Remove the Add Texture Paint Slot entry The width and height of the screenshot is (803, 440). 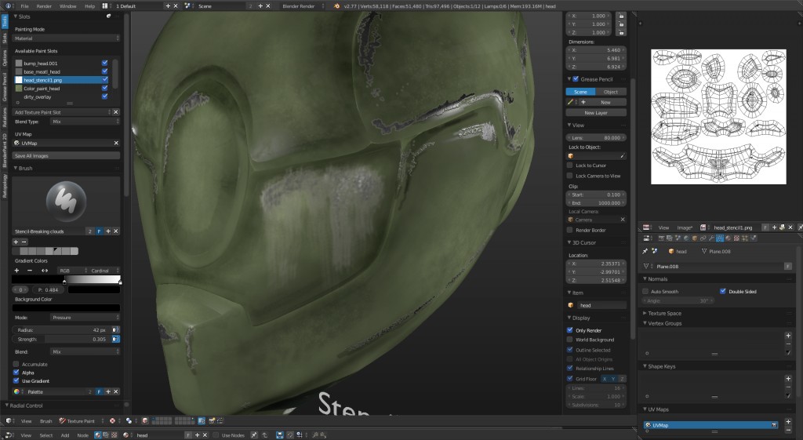(116, 112)
